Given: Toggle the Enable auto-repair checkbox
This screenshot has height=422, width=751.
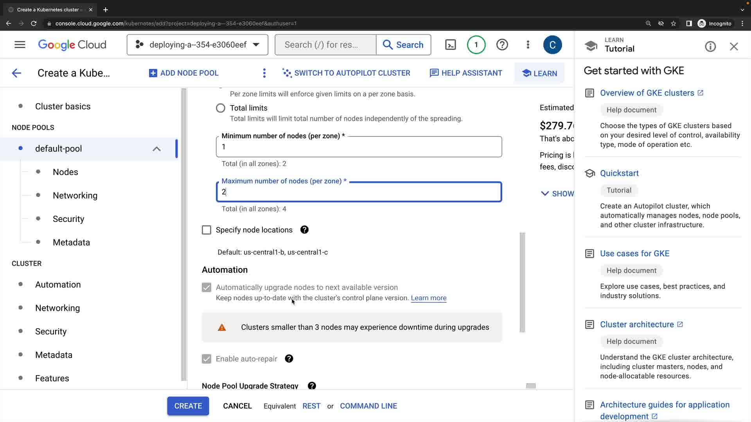Looking at the screenshot, I should pos(207,359).
